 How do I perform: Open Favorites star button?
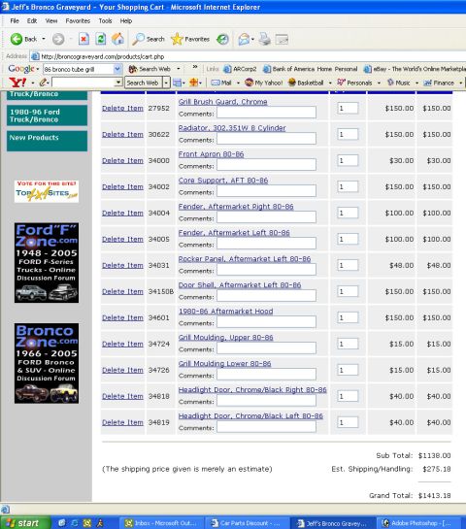pos(190,39)
